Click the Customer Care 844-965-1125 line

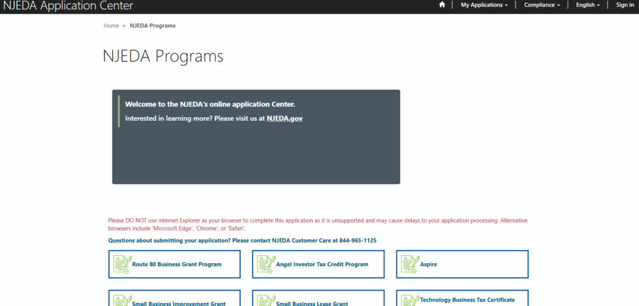tap(242, 241)
